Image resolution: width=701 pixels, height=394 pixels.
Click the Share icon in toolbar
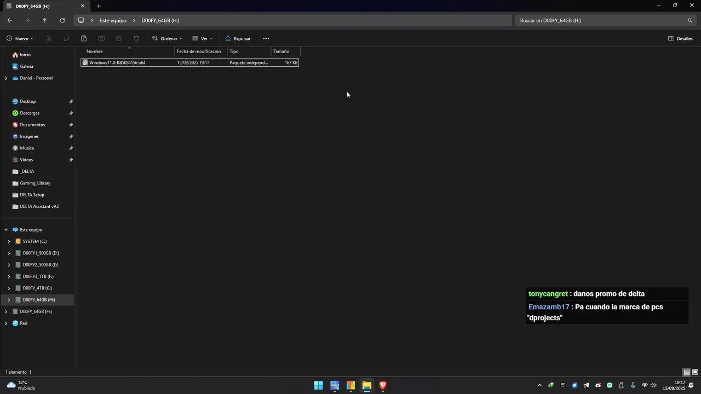coord(119,38)
